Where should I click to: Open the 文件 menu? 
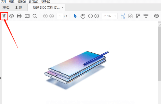tap(4, 2)
